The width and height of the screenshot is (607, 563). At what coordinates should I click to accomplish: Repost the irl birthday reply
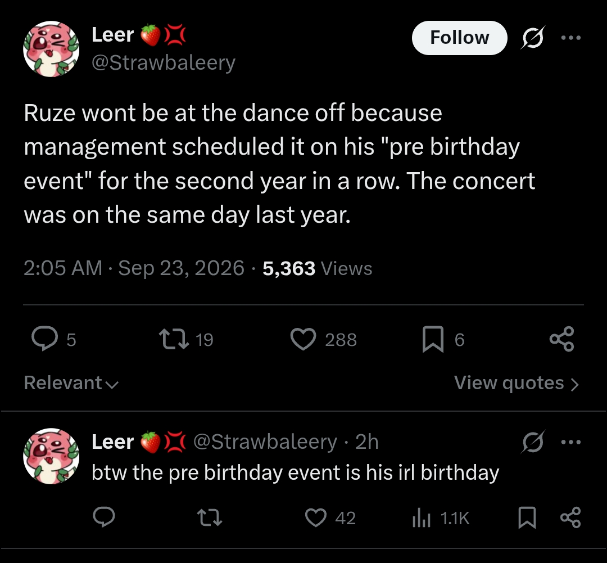(210, 517)
